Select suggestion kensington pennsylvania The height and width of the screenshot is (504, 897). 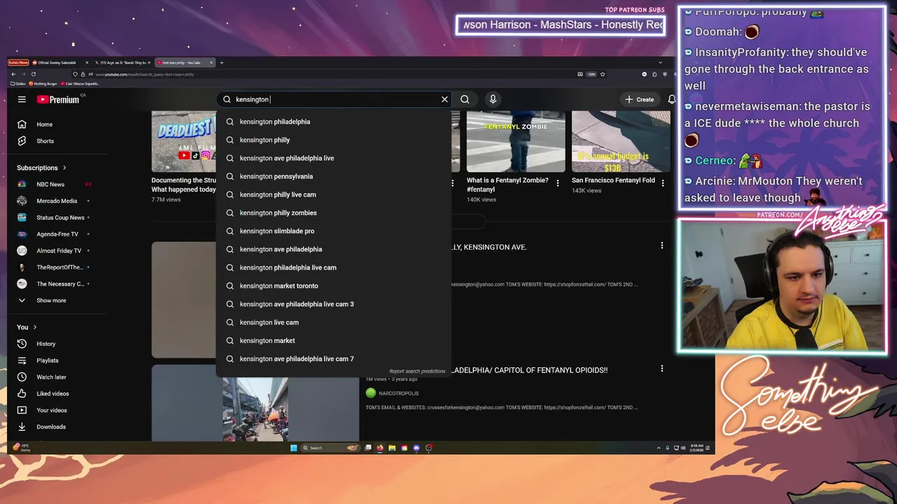coord(334,176)
